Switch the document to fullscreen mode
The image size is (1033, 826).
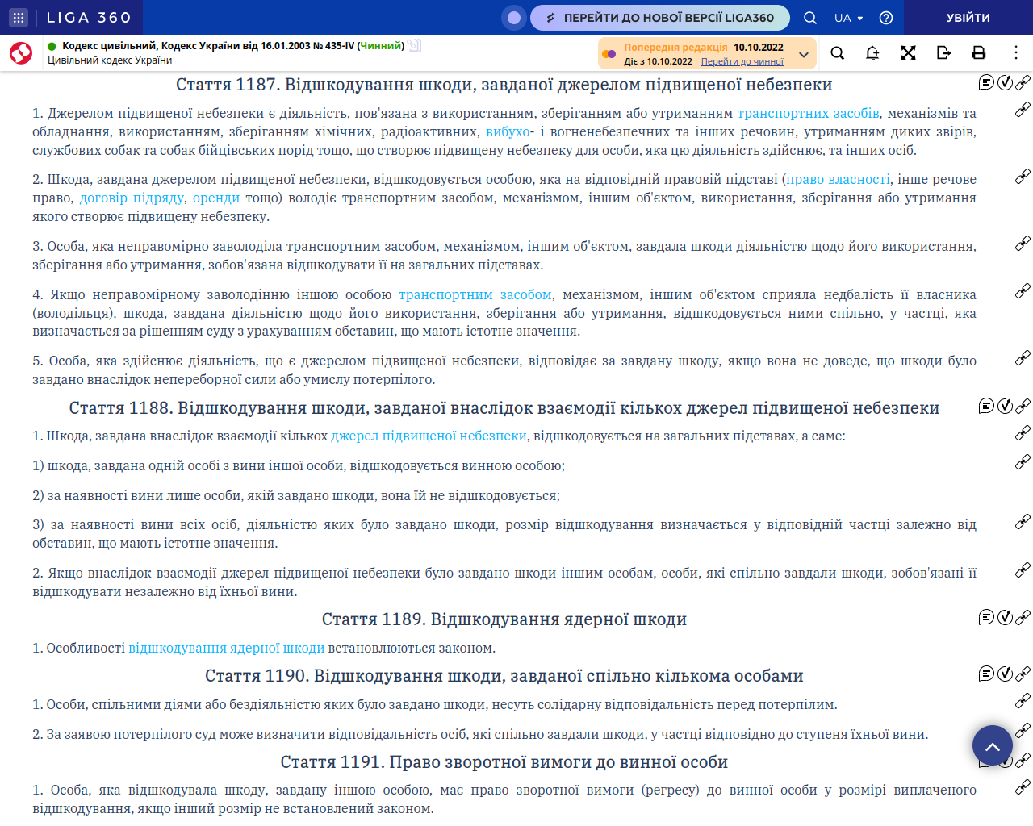pos(908,53)
